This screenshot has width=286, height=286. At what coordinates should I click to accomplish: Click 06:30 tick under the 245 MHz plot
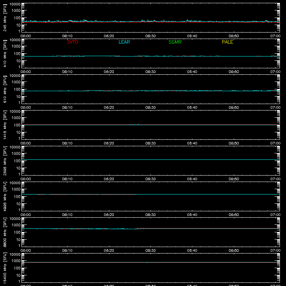pyautogui.click(x=151, y=36)
